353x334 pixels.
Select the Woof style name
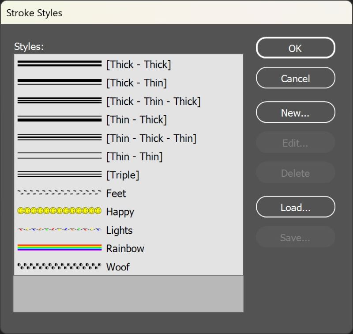(x=118, y=267)
